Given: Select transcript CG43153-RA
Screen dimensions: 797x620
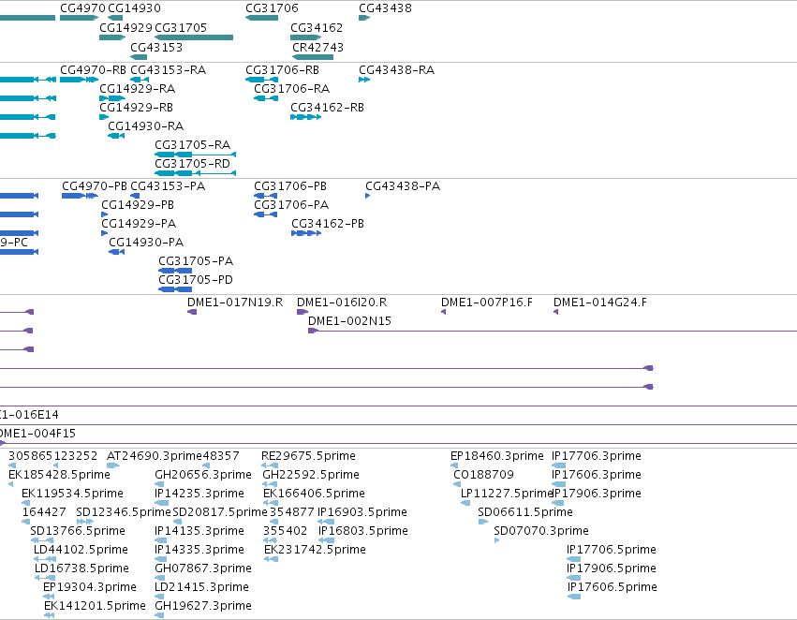Looking at the screenshot, I should point(140,80).
